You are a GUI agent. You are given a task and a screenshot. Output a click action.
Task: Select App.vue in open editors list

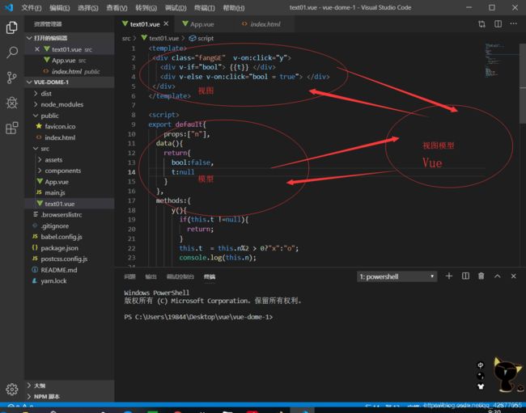(70, 61)
